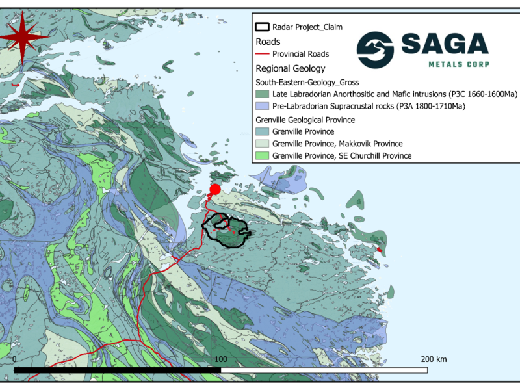Select the Late Labradorian Anorthositic color swatch
The height and width of the screenshot is (390, 520).
pyautogui.click(x=263, y=95)
